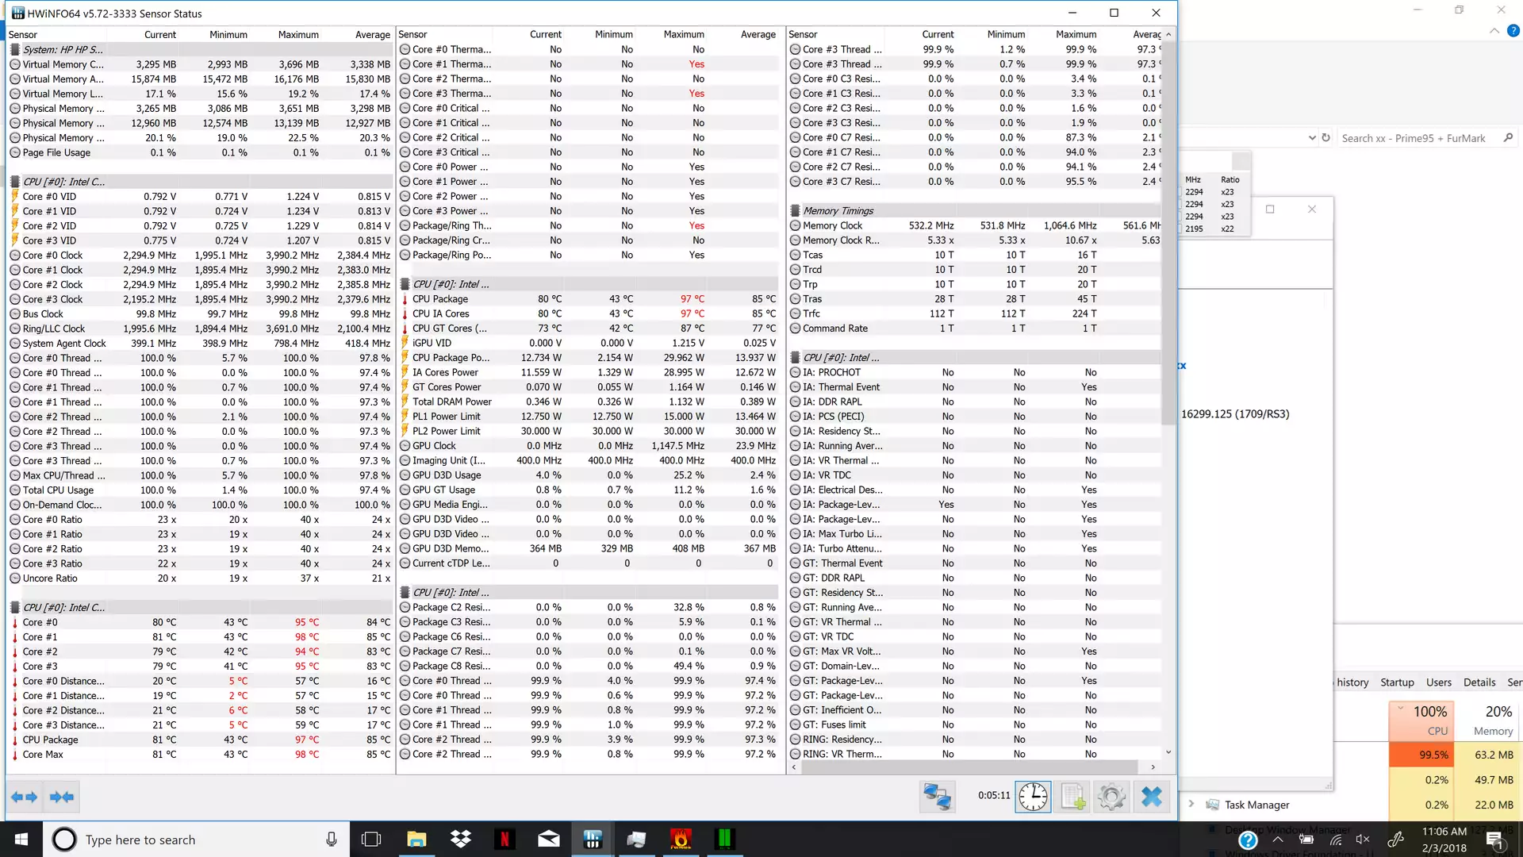Open the HWiNFO taskbar icon
Viewport: 1523px width, 857px height.
tap(592, 840)
